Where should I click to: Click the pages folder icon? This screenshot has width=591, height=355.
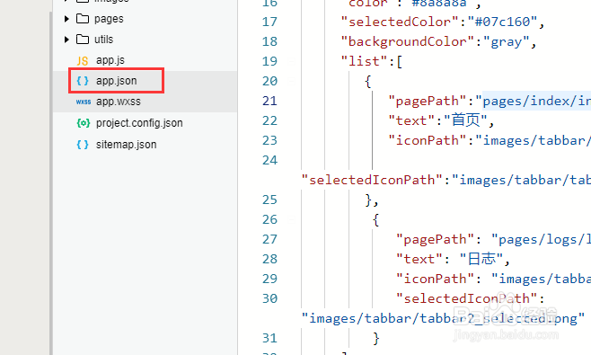pos(83,19)
